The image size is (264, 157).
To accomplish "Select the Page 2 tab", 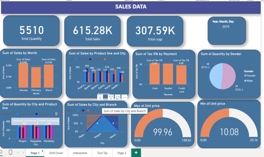I will (122, 153).
